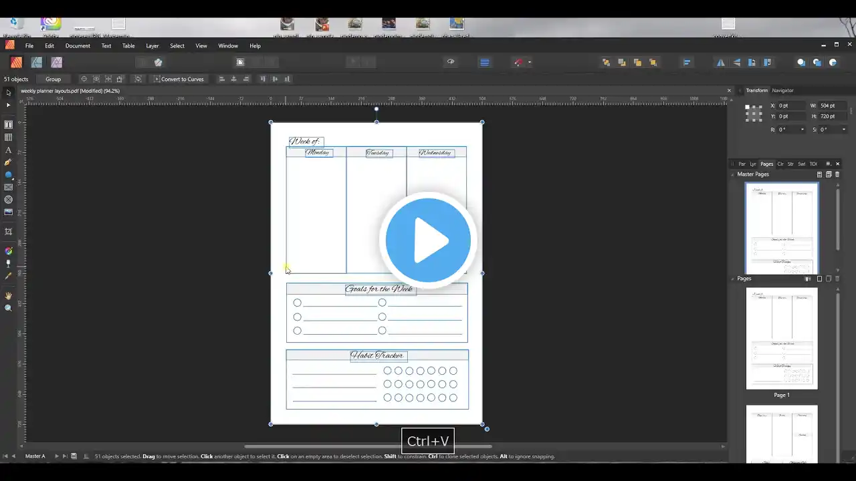Viewport: 856px width, 481px height.
Task: Select the View hand tool
Action: (9, 295)
